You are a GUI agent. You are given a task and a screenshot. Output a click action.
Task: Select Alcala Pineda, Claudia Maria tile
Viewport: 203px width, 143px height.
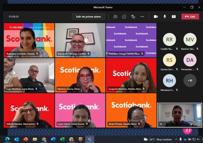[x=131, y=110]
